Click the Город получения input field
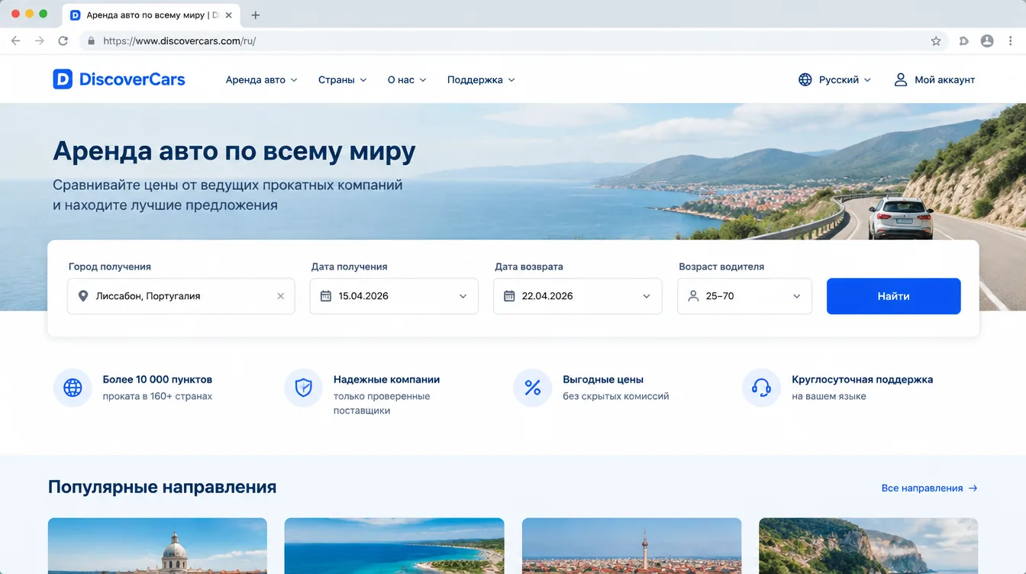This screenshot has height=574, width=1026. click(x=181, y=296)
